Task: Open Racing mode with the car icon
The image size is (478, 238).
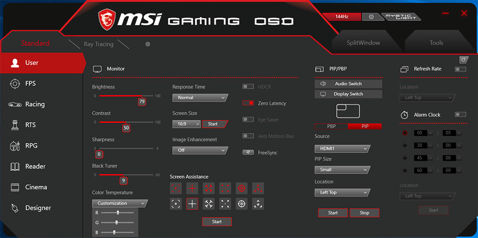Action: coord(15,104)
